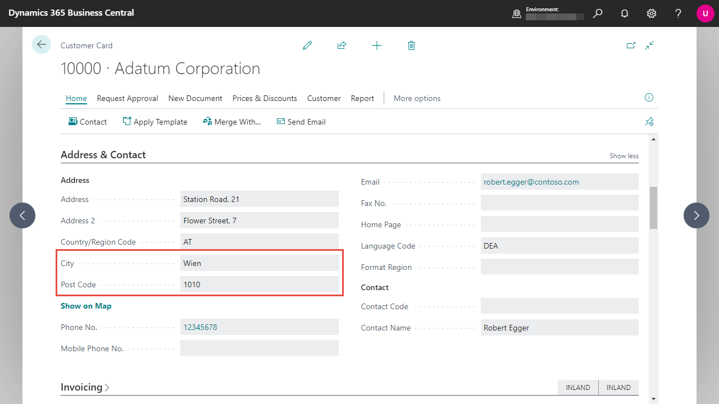
Task: Click the Customer Card caption
Action: [87, 45]
